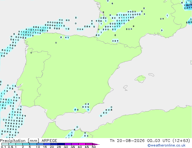Click the "ARPEGE" model name text
The height and width of the screenshot is (148, 192).
point(49,141)
